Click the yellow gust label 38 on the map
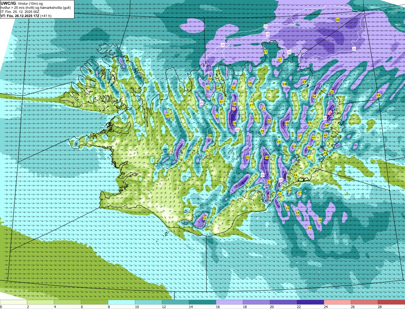Image resolution: width=405 pixels, height=309 pixels. [234, 104]
